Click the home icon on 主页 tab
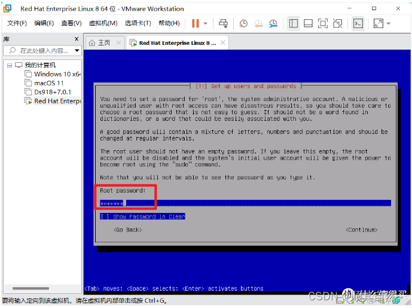Image resolution: width=412 pixels, height=308 pixels. coord(91,42)
